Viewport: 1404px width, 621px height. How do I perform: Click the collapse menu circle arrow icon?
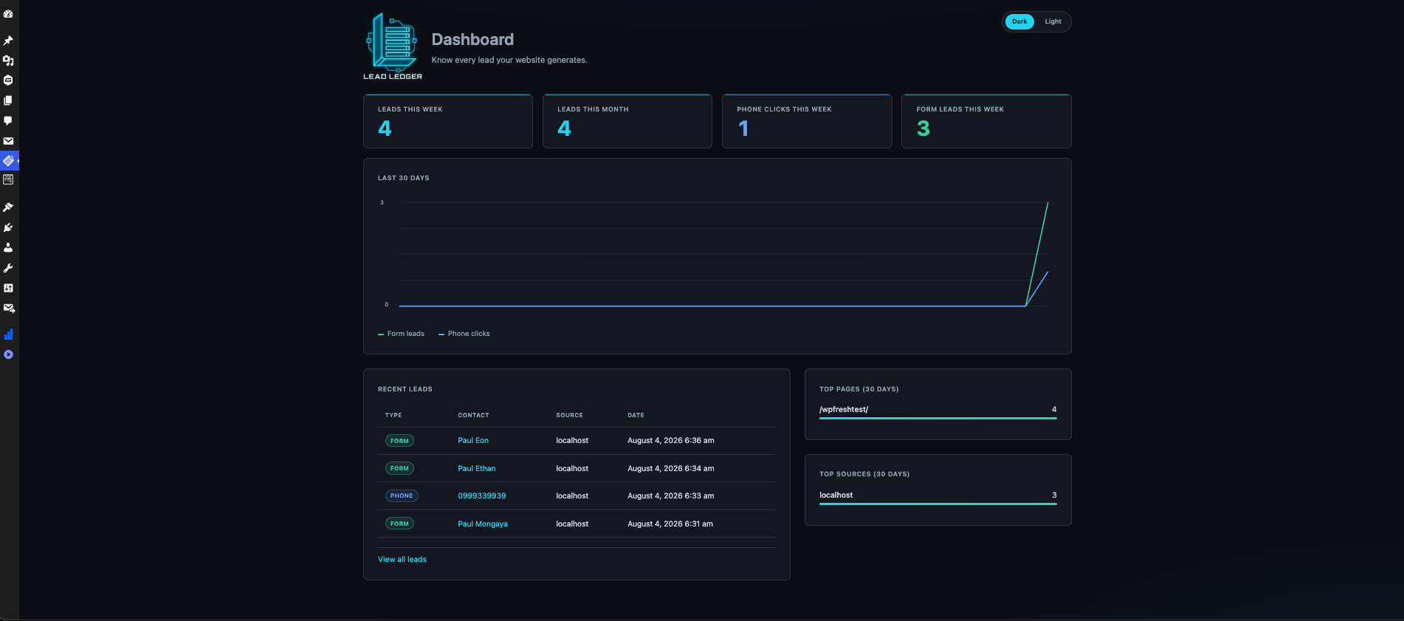(8, 354)
